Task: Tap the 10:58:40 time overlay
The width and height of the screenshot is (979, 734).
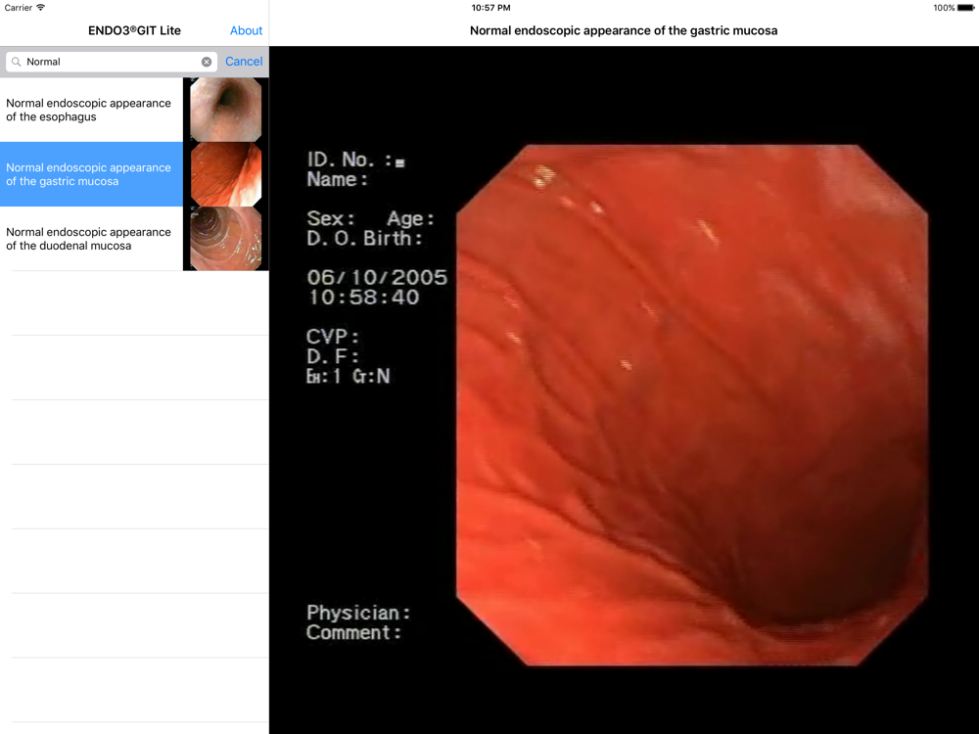Action: click(363, 298)
